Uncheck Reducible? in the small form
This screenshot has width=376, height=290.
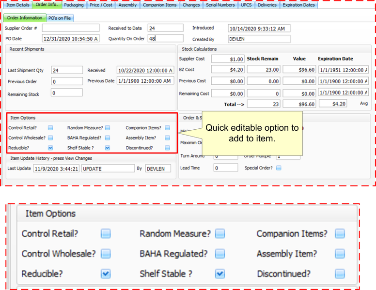click(50, 148)
